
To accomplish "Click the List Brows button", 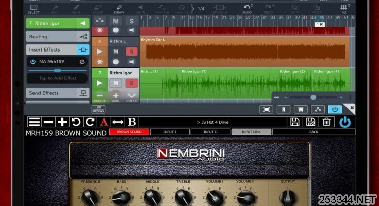I will [x=98, y=109].
